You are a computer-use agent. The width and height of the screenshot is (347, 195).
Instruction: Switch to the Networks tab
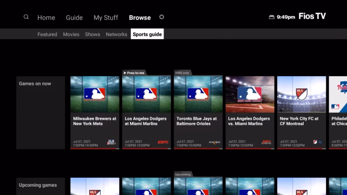point(116,34)
